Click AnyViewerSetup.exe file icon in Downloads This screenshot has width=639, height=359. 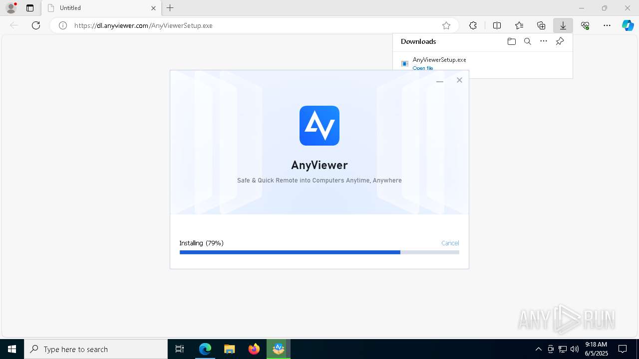point(405,63)
